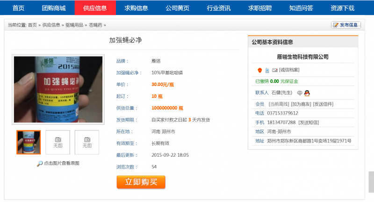Click the QQ penguin chat icon

[307, 93]
